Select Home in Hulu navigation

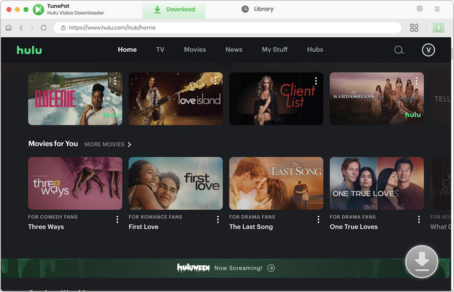click(x=127, y=50)
